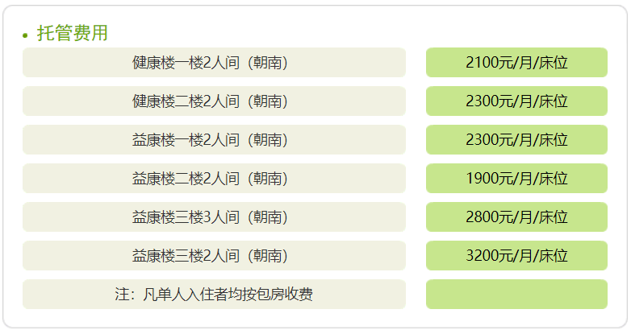Select the 益康楼三楼3人间（朝南） row

[214, 216]
